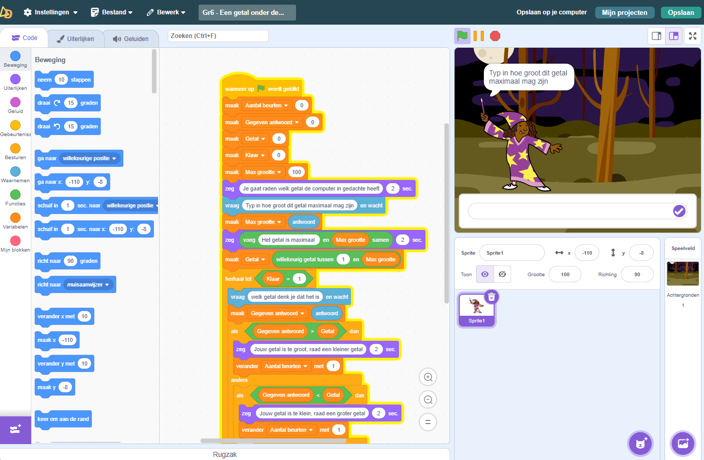Open the Geluiden tab
The width and height of the screenshot is (704, 460).
click(x=131, y=39)
